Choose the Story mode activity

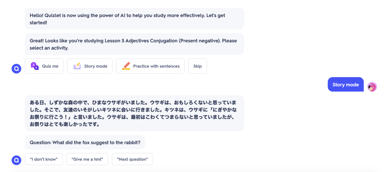pos(90,66)
